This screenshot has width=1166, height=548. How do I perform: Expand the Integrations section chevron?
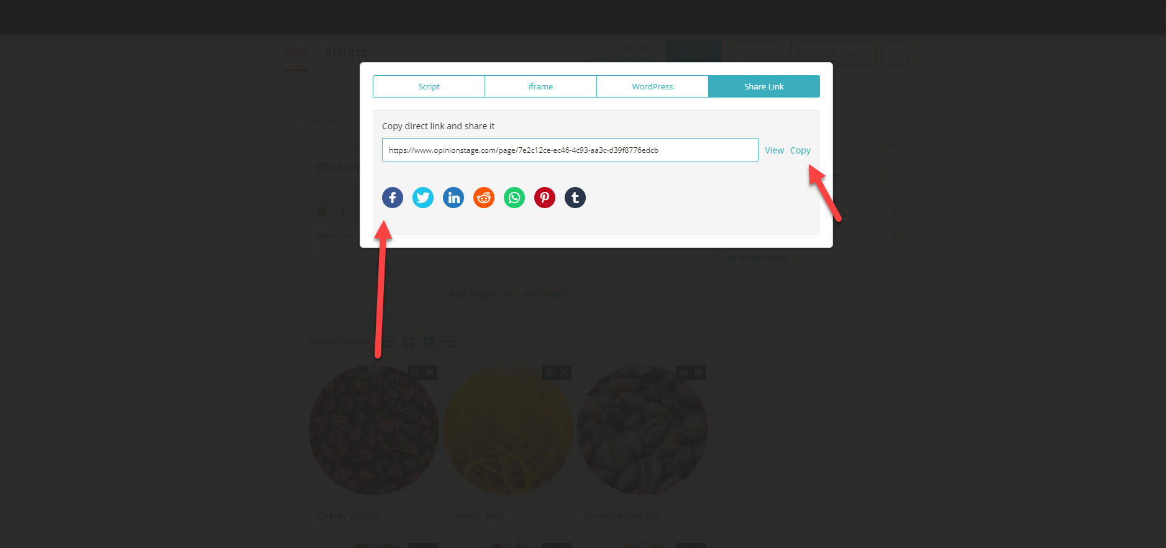click(895, 256)
